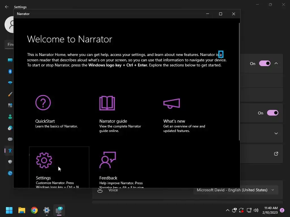Click the Feedback title text
This screenshot has height=217, width=290.
108,178
